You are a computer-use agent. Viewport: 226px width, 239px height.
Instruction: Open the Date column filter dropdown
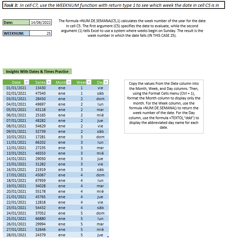26,82
